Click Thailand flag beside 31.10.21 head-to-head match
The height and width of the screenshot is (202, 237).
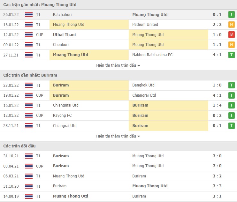click(29, 156)
